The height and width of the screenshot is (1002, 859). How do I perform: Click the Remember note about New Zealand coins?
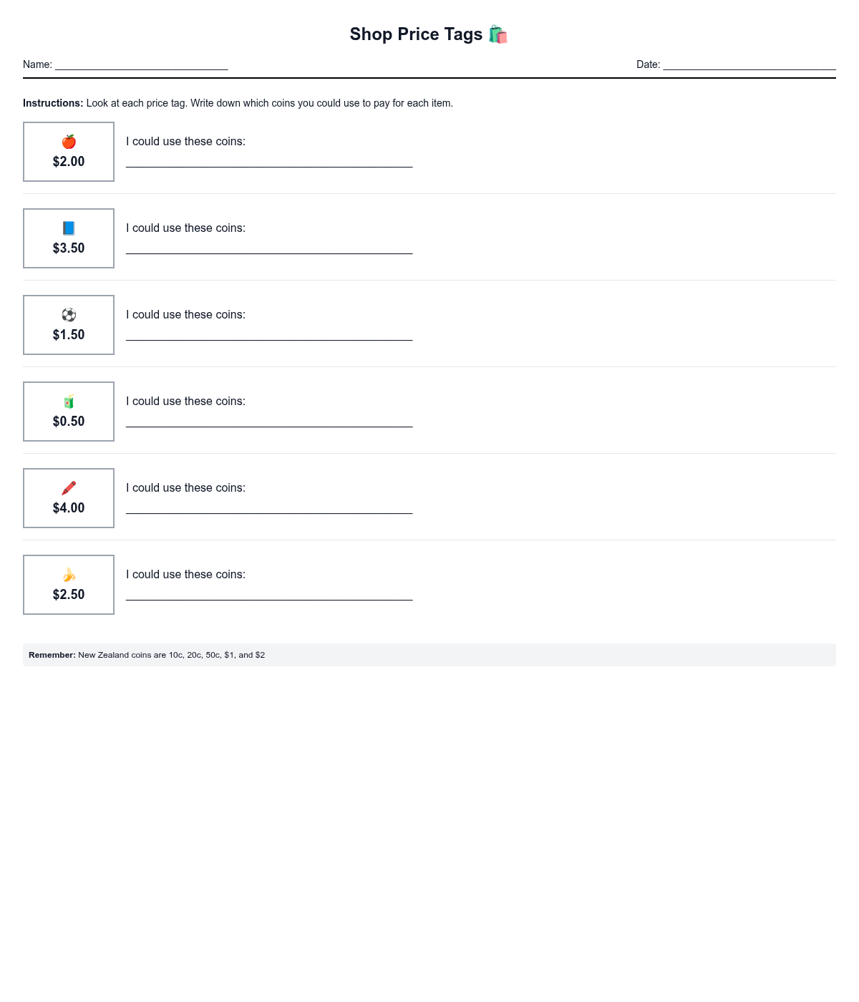[147, 655]
